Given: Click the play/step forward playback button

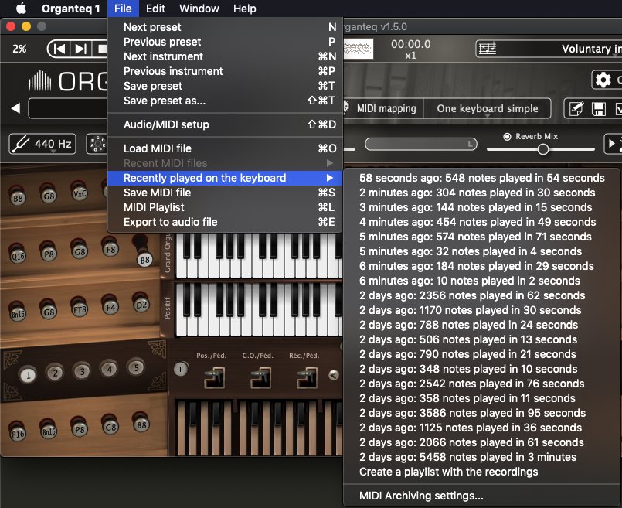Looking at the screenshot, I should tap(80, 49).
